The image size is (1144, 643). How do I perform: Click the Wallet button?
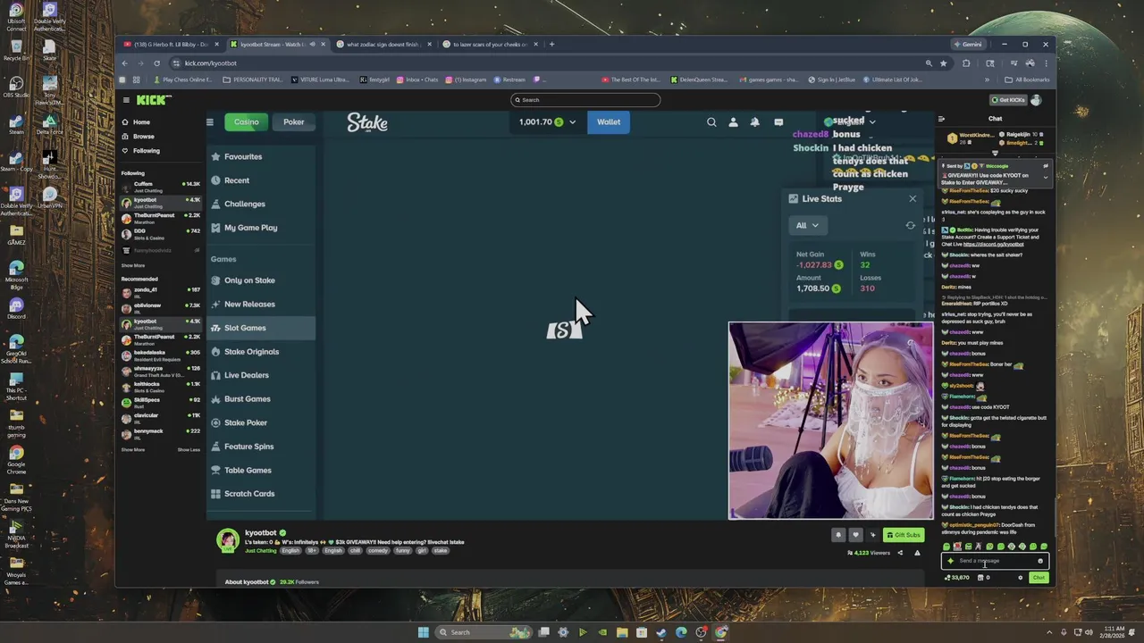click(609, 122)
